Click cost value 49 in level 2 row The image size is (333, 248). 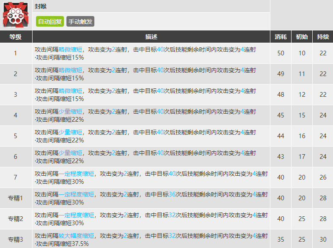click(x=281, y=74)
